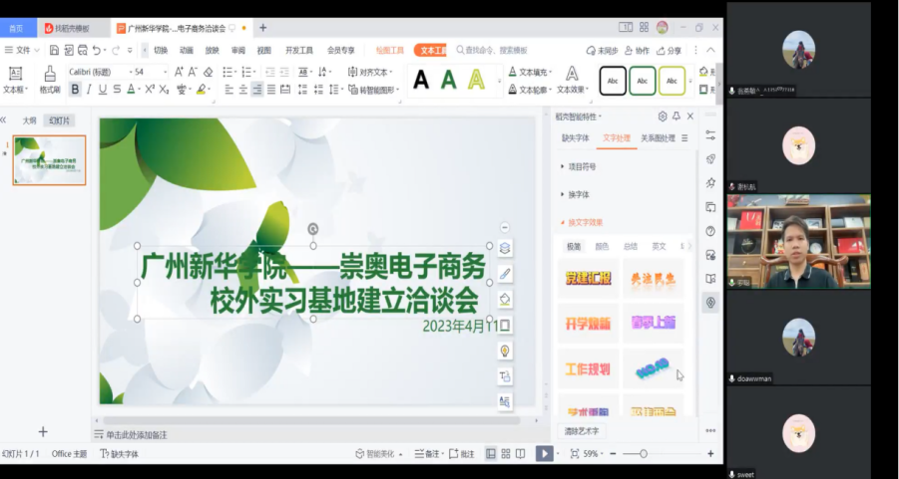Open settings gear in the smart features pane
The image size is (899, 479).
(663, 117)
